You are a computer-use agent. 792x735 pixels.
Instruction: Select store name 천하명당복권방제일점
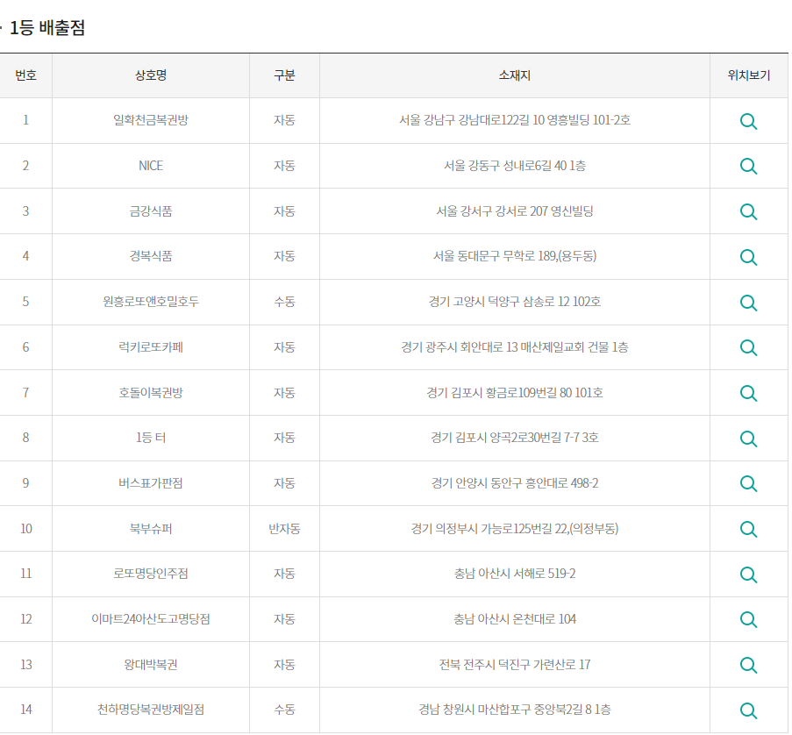(151, 710)
